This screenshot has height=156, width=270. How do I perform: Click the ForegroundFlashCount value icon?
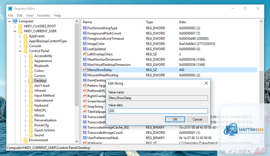[x=84, y=33]
